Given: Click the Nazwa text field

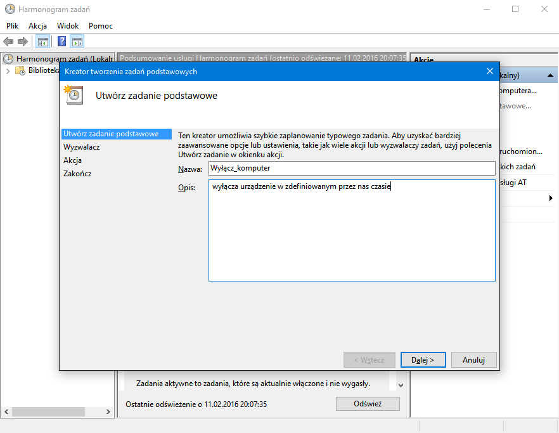Looking at the screenshot, I should click(x=351, y=168).
